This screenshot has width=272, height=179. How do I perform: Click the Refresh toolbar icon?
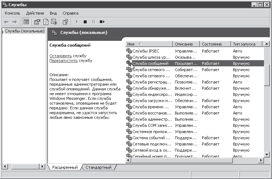(46, 22)
